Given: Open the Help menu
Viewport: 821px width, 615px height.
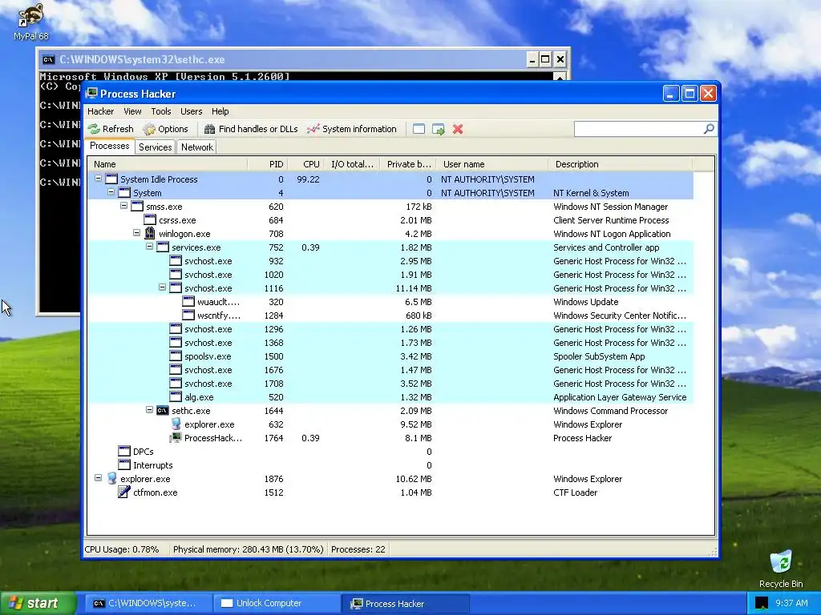Looking at the screenshot, I should (x=220, y=111).
